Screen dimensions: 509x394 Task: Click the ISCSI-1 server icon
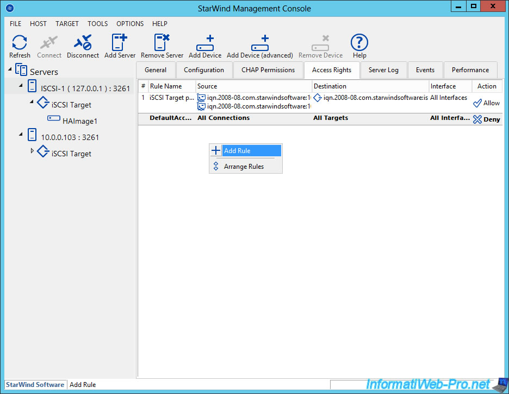click(x=32, y=86)
